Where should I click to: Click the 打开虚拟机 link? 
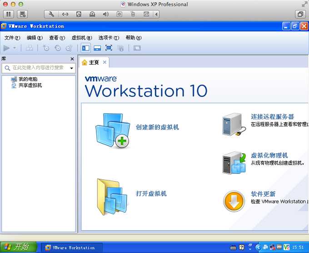coord(151,193)
